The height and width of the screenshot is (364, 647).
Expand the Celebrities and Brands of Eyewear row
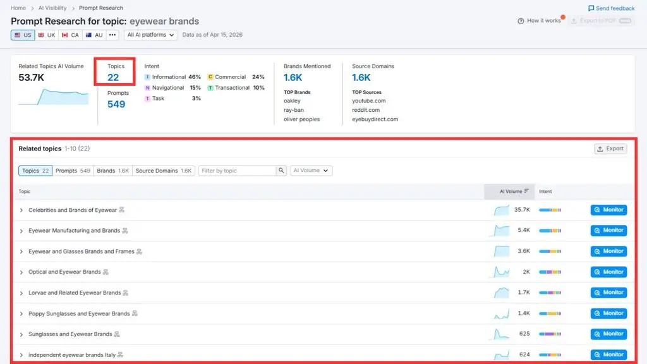21,210
